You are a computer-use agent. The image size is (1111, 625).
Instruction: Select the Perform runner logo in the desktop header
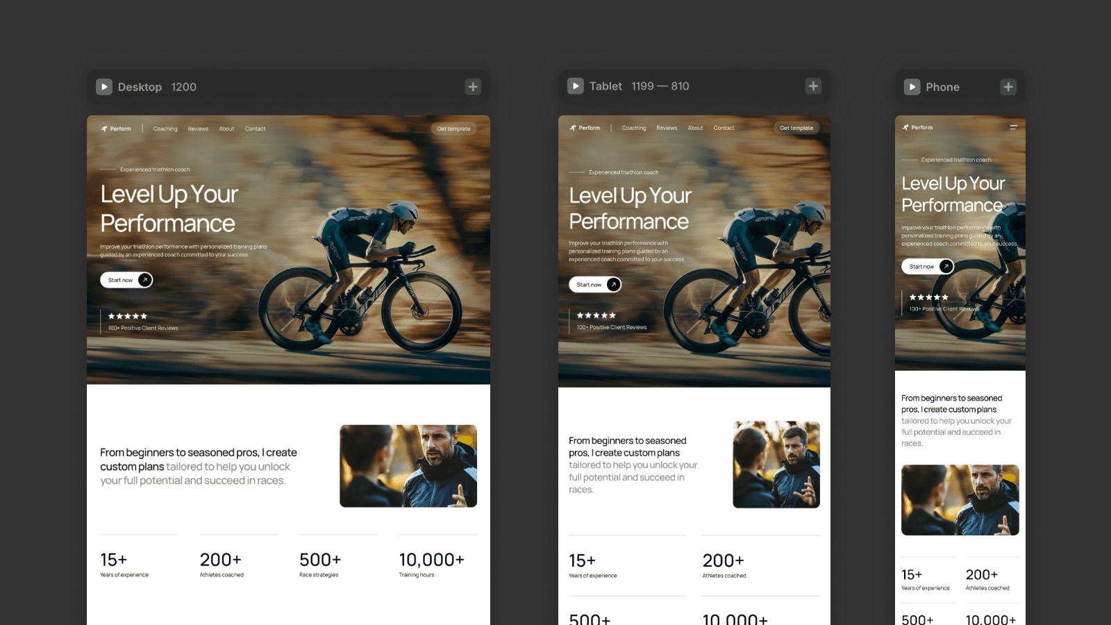coord(104,128)
